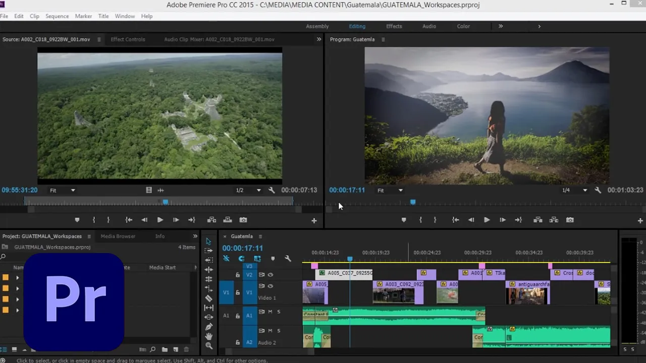Open Project panel menu
Viewport: 646px width, 363px height.
coord(89,236)
